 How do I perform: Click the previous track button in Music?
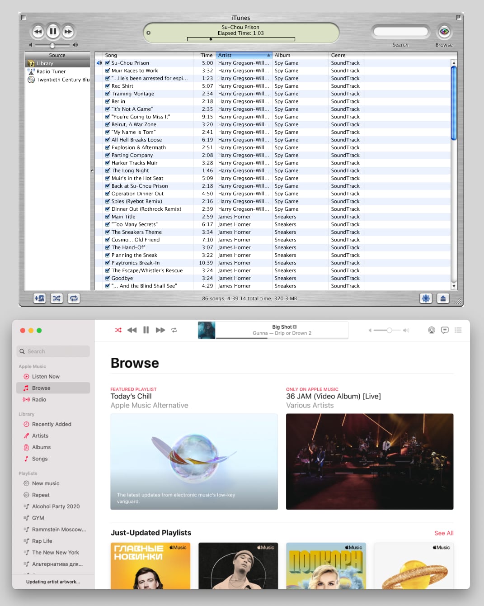132,330
